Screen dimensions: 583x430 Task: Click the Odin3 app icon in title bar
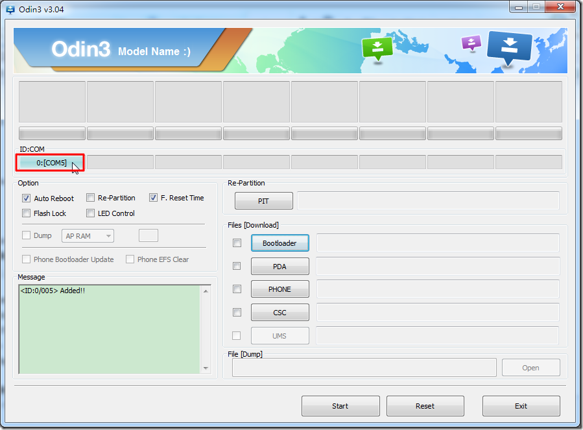pos(10,9)
